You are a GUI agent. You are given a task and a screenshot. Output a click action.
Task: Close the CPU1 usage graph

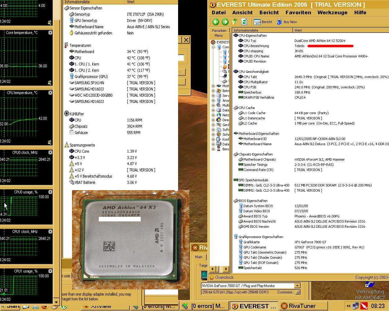pos(50,271)
